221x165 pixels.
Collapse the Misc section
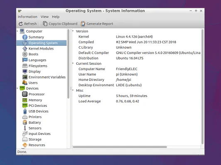coord(73,90)
